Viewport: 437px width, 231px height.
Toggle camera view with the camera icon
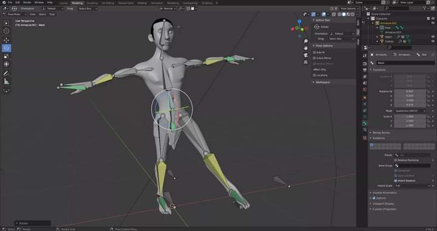click(x=306, y=55)
